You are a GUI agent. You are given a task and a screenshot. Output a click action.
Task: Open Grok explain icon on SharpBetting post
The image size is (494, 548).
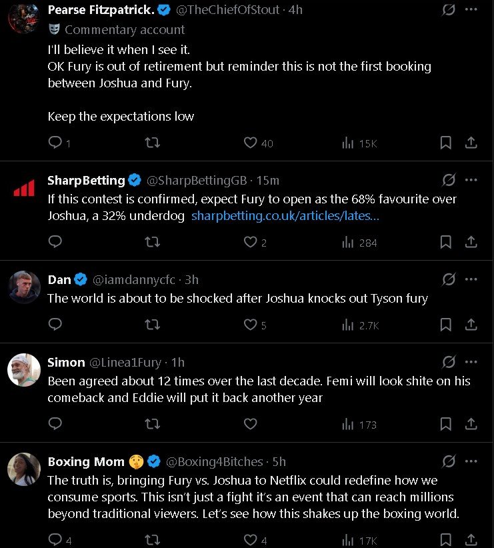click(449, 180)
